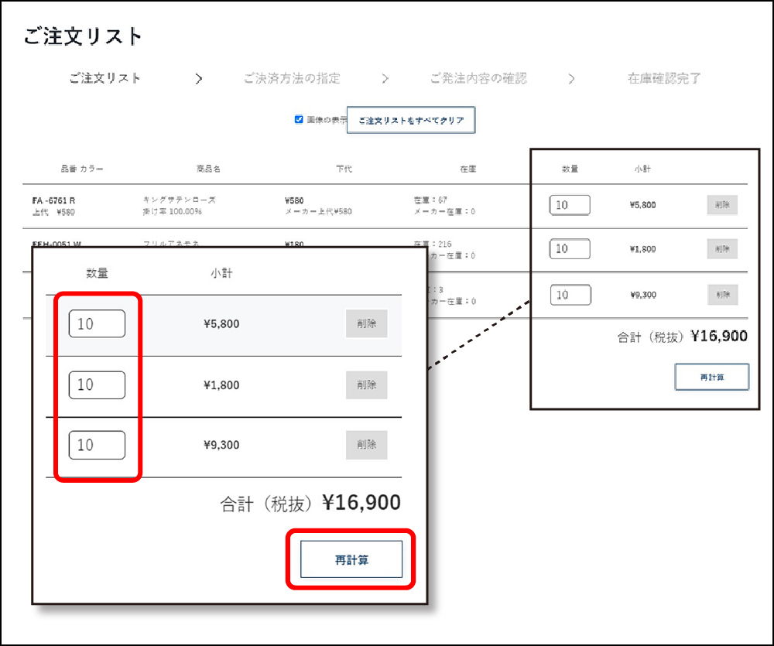Image resolution: width=774 pixels, height=646 pixels.
Task: Focus quantity field for ¥5,800 in enlarged inset
Action: [x=97, y=324]
